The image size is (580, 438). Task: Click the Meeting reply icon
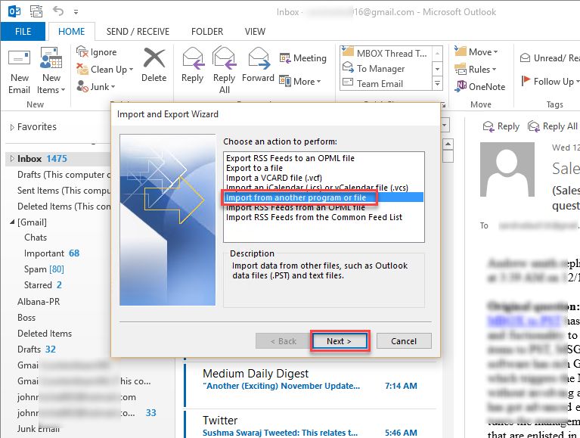(285, 58)
